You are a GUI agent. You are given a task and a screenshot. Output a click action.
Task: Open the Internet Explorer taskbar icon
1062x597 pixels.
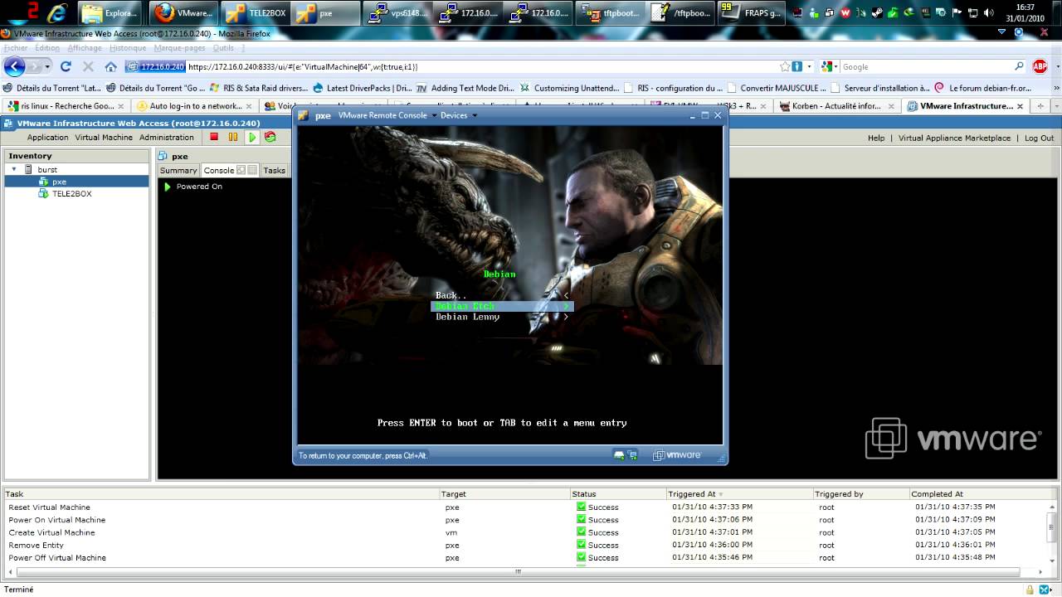[57, 12]
